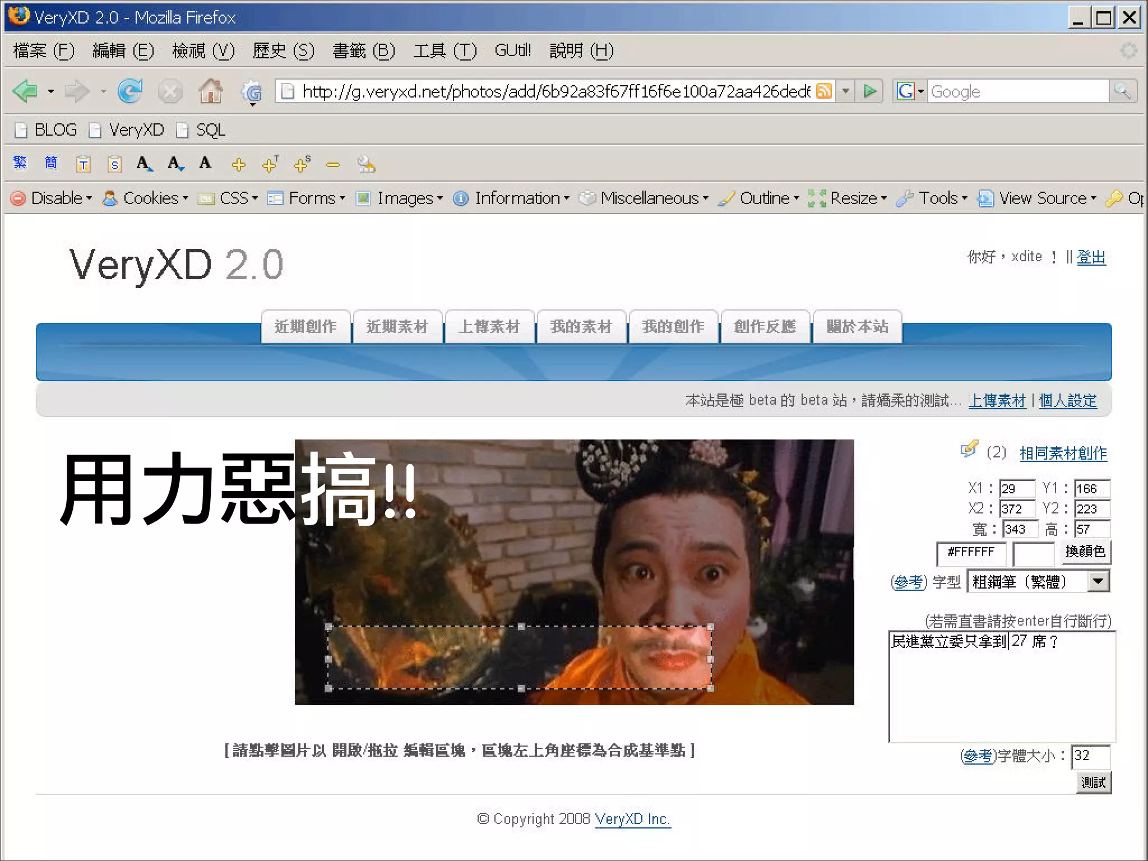Go back with the green back arrow

pos(25,91)
